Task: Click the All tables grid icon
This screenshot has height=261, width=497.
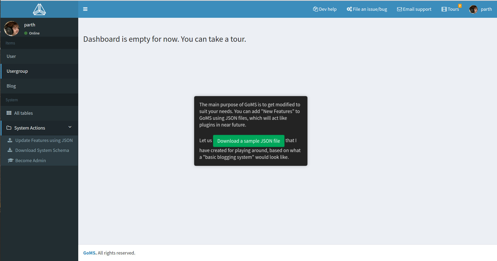Action: pyautogui.click(x=9, y=113)
